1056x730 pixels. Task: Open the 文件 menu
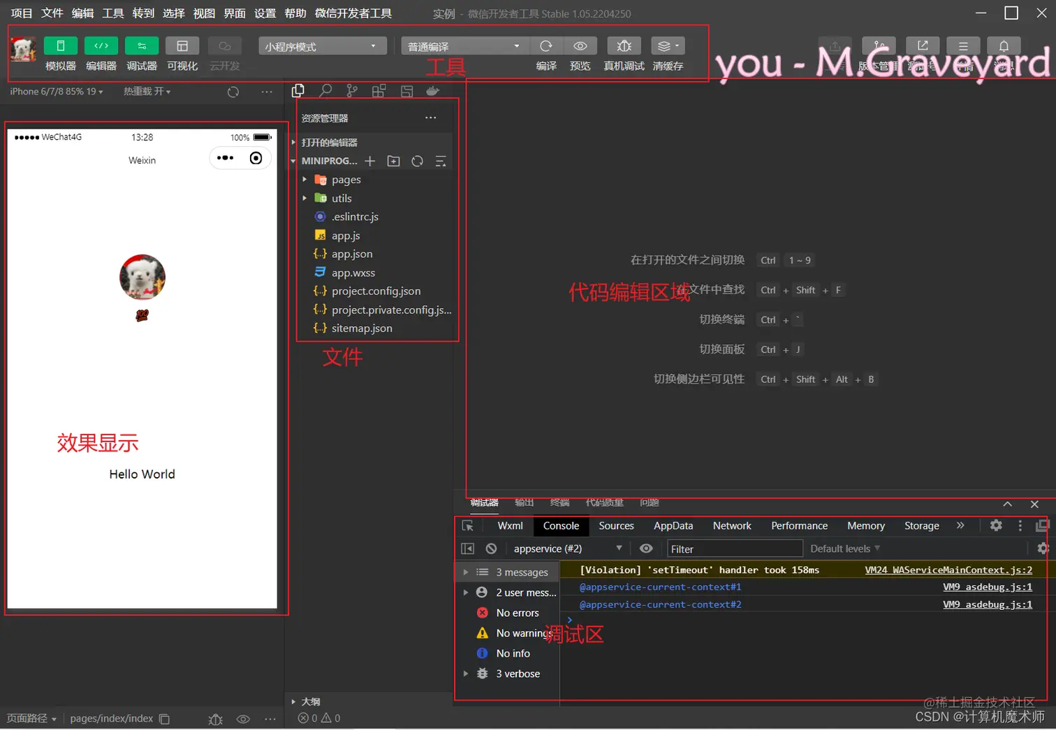(x=52, y=13)
